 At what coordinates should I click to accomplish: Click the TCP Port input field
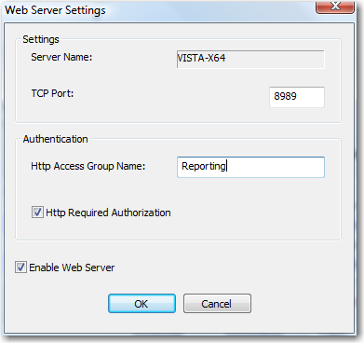click(x=297, y=97)
